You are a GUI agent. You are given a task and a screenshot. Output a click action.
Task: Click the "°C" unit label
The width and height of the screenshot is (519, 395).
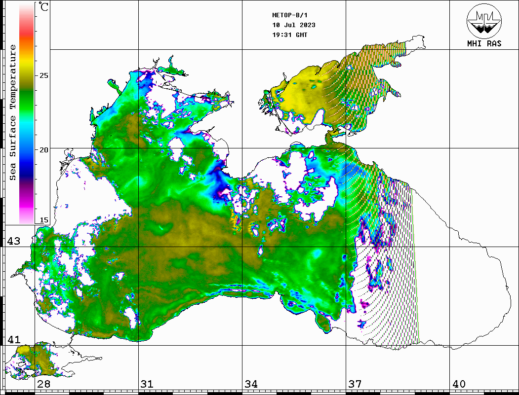tap(43, 6)
